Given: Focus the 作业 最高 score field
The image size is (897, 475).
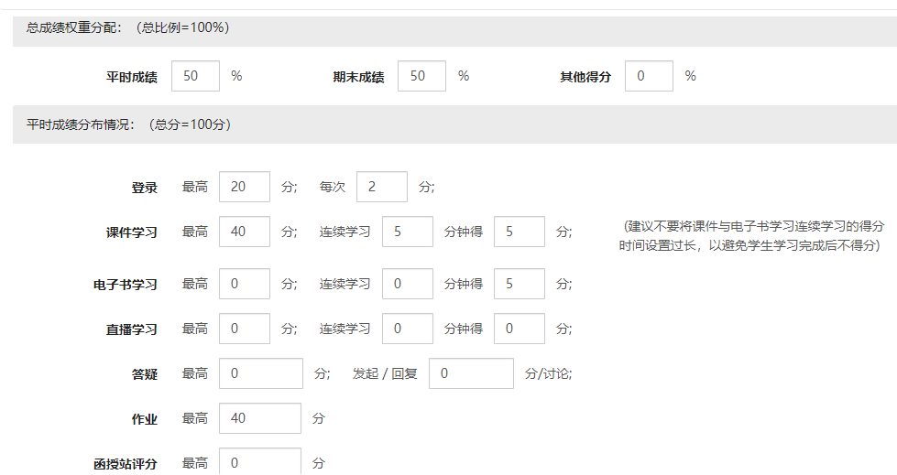Looking at the screenshot, I should (260, 418).
